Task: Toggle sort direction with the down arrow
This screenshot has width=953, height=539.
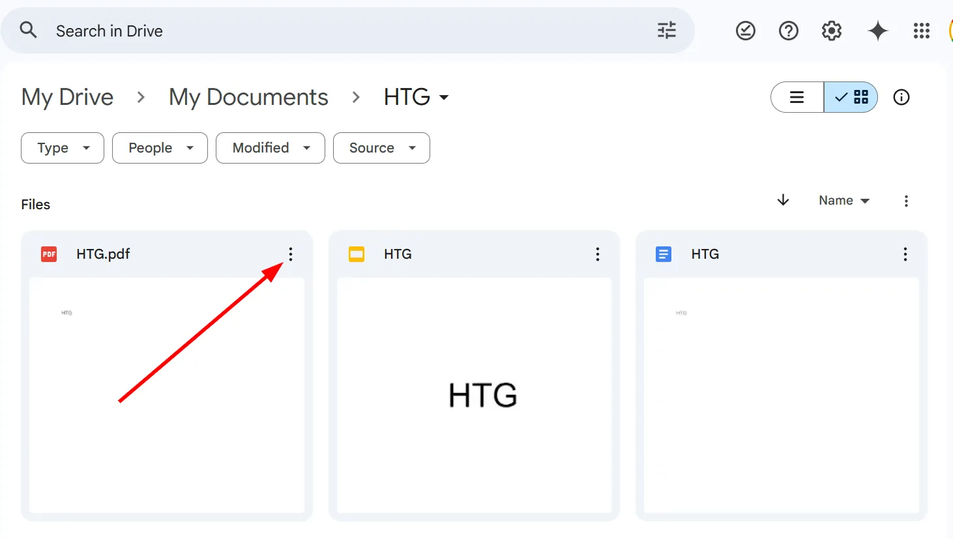Action: click(x=783, y=200)
